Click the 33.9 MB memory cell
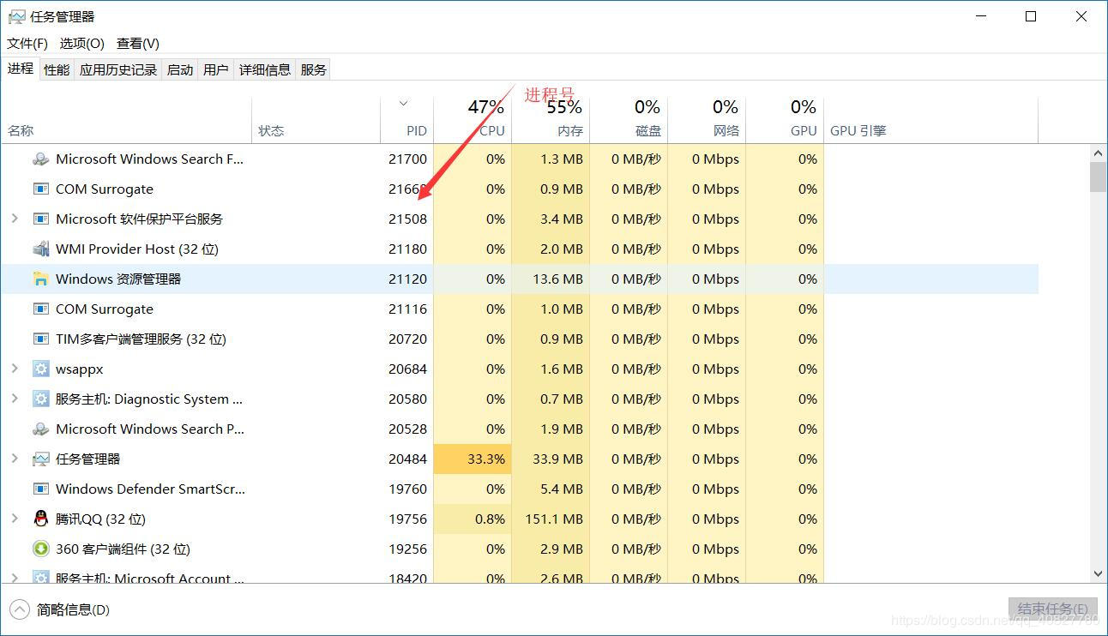1108x636 pixels. click(551, 459)
